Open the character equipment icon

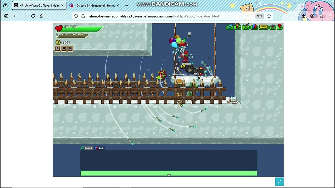(x=238, y=27)
